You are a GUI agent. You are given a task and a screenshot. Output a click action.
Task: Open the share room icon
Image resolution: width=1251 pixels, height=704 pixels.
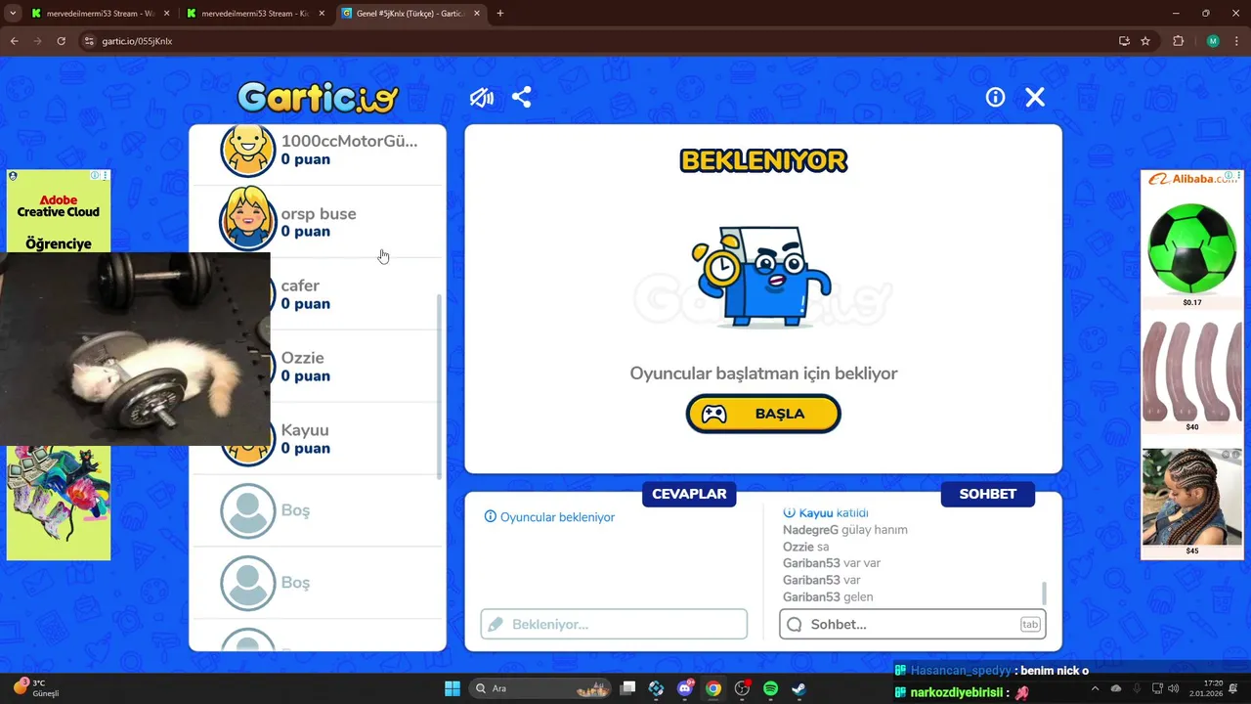[522, 97]
